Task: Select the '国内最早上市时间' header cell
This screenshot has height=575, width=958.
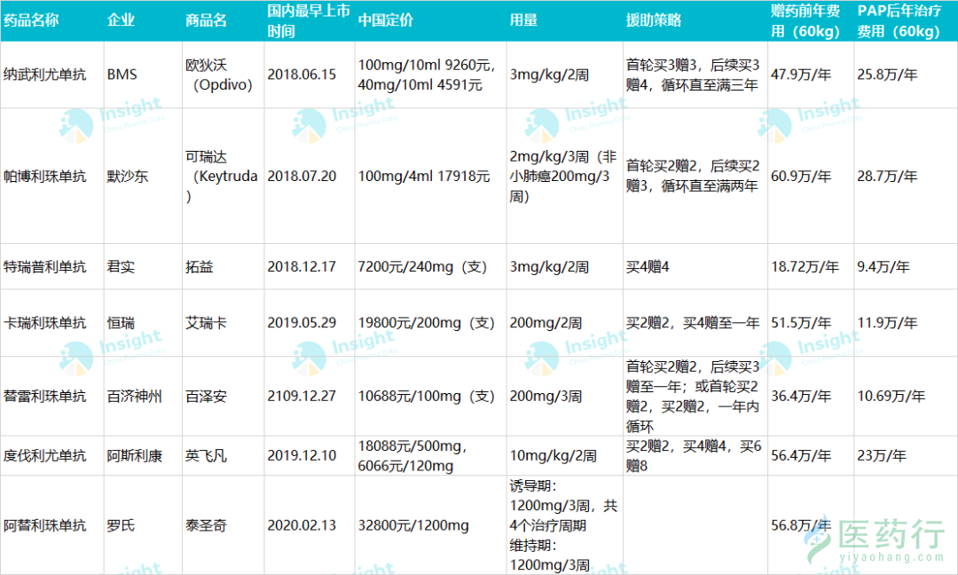Action: click(x=309, y=20)
